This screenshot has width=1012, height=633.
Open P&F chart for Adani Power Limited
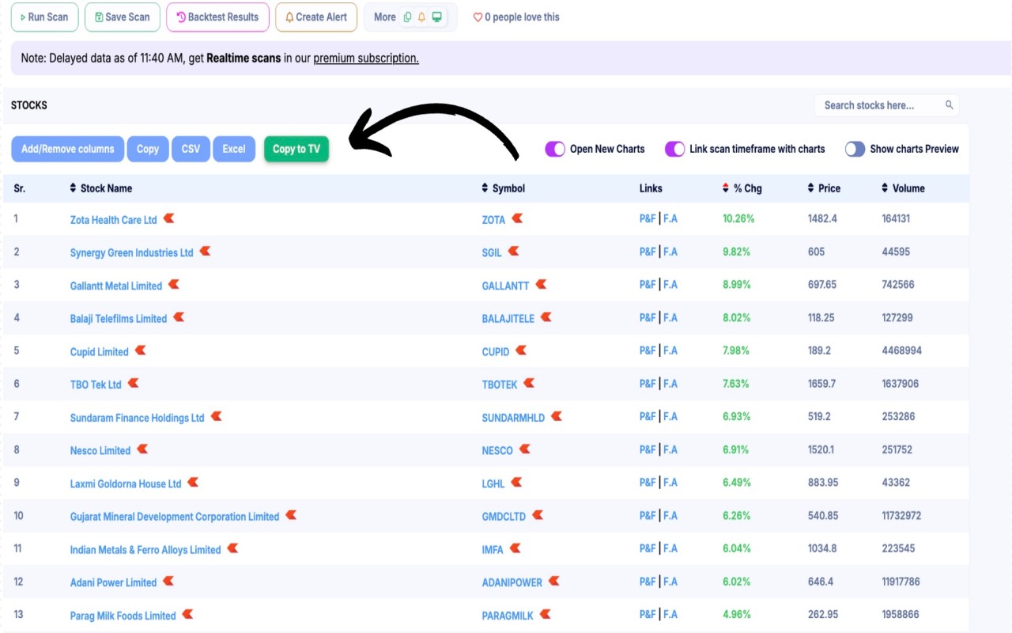pos(647,581)
